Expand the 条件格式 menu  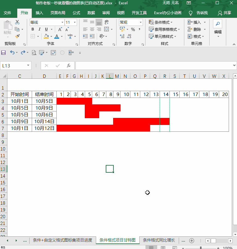(161, 22)
